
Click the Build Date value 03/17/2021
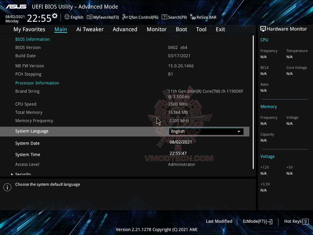coord(179,56)
